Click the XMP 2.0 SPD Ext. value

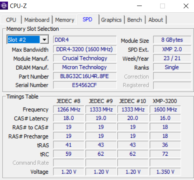pos(172,49)
